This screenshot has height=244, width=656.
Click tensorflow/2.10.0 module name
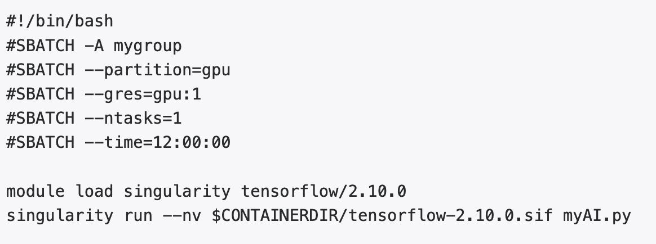coord(323,191)
